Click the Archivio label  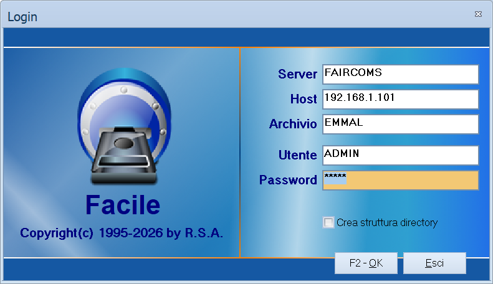[x=293, y=124]
